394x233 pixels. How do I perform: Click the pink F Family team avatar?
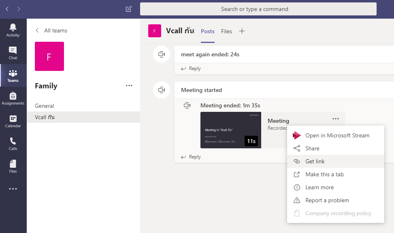click(49, 56)
